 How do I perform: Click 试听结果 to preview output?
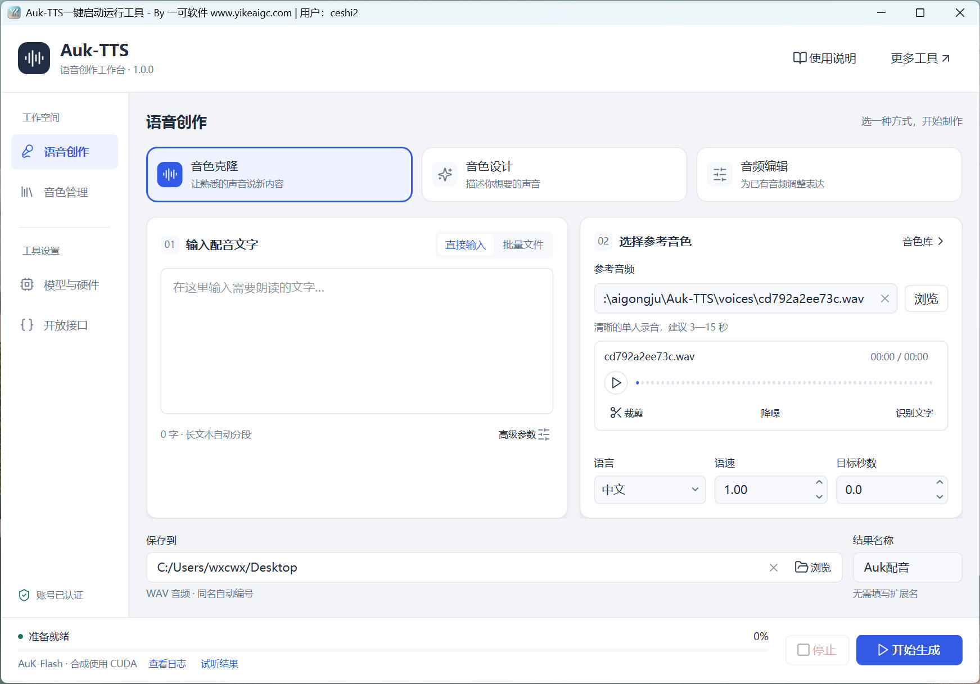(219, 664)
